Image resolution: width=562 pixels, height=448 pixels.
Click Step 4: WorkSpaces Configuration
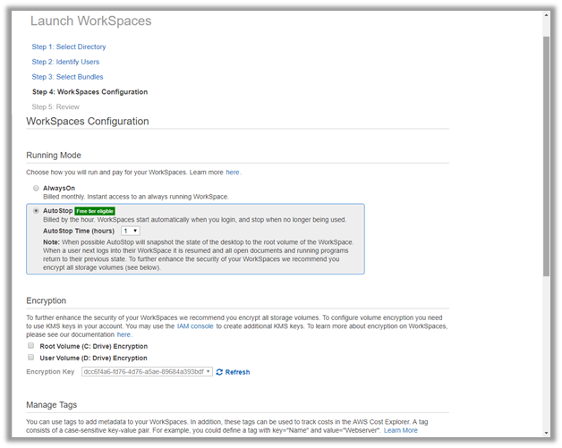[89, 92]
